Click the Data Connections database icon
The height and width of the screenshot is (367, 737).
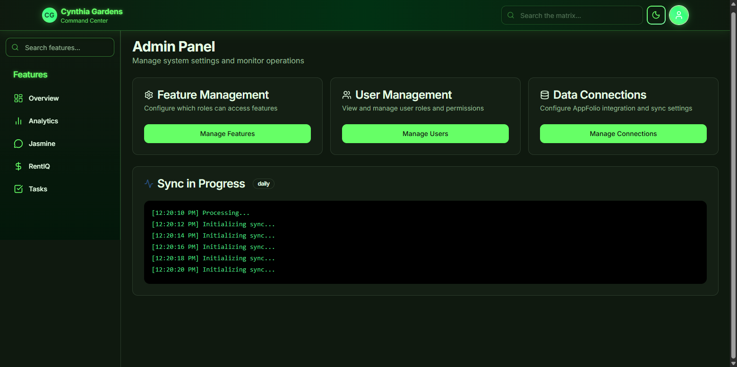point(545,95)
